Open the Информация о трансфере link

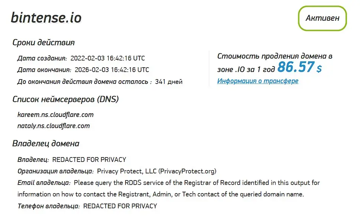[257, 81]
